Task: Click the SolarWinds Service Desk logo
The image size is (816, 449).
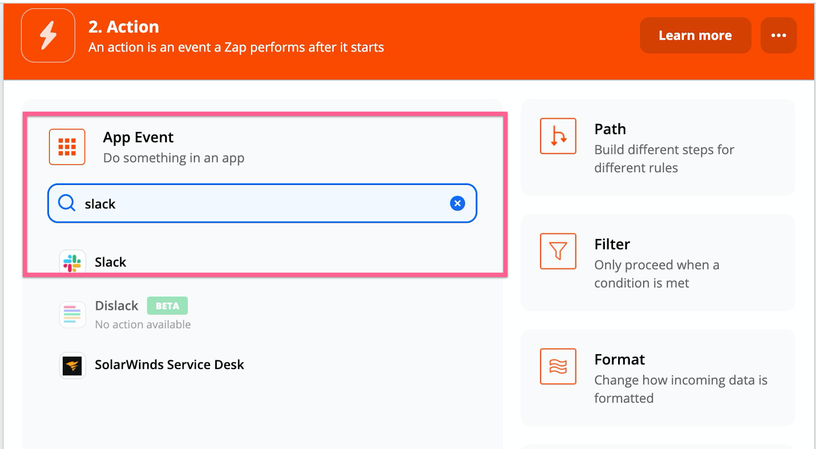Action: coord(72,365)
